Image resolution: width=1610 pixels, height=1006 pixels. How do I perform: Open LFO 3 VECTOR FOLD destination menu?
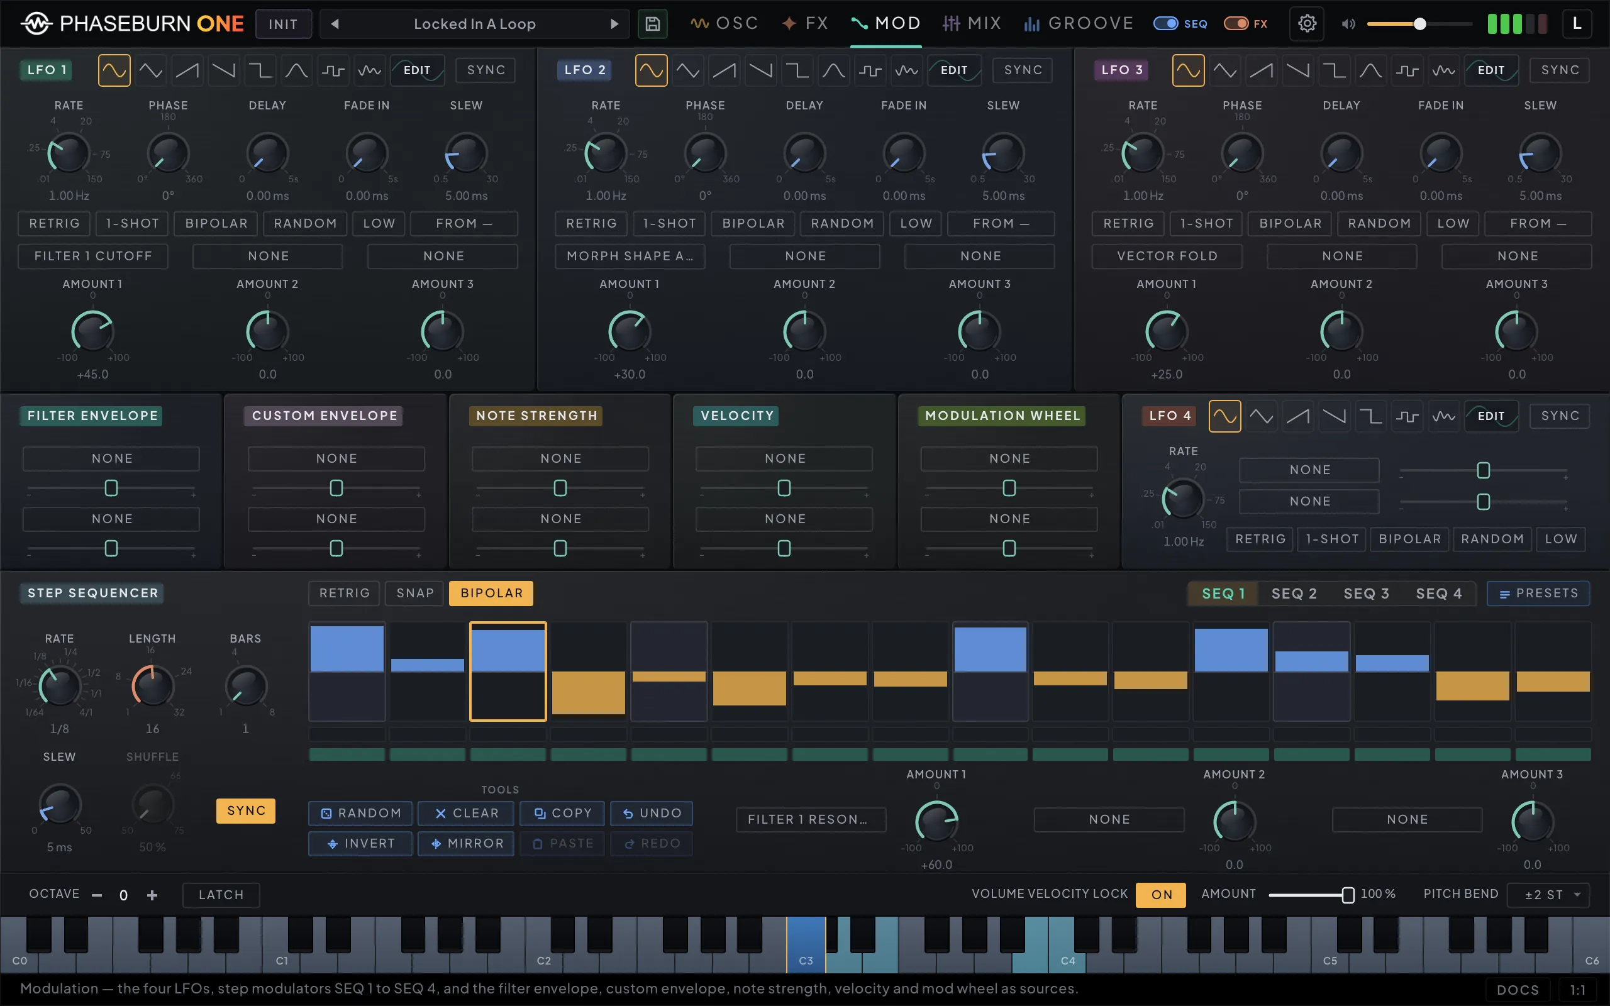click(1167, 256)
